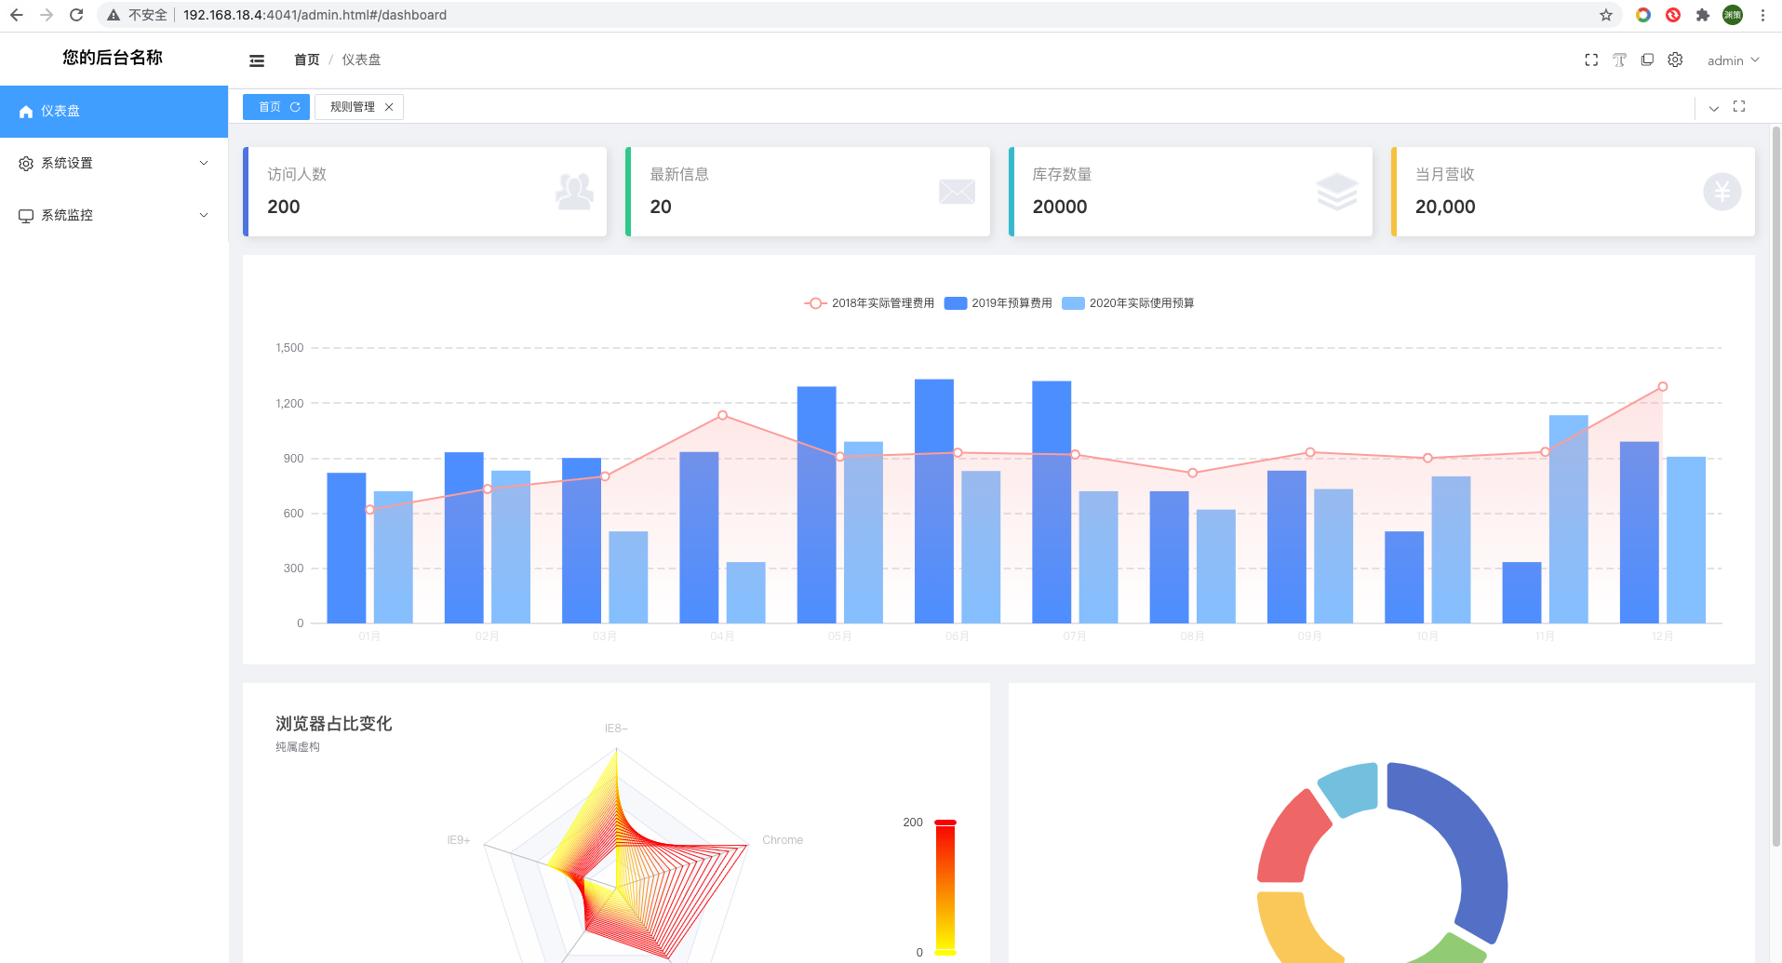Open the 当月营收 20,000 card
This screenshot has height=963, width=1782.
tap(1573, 192)
